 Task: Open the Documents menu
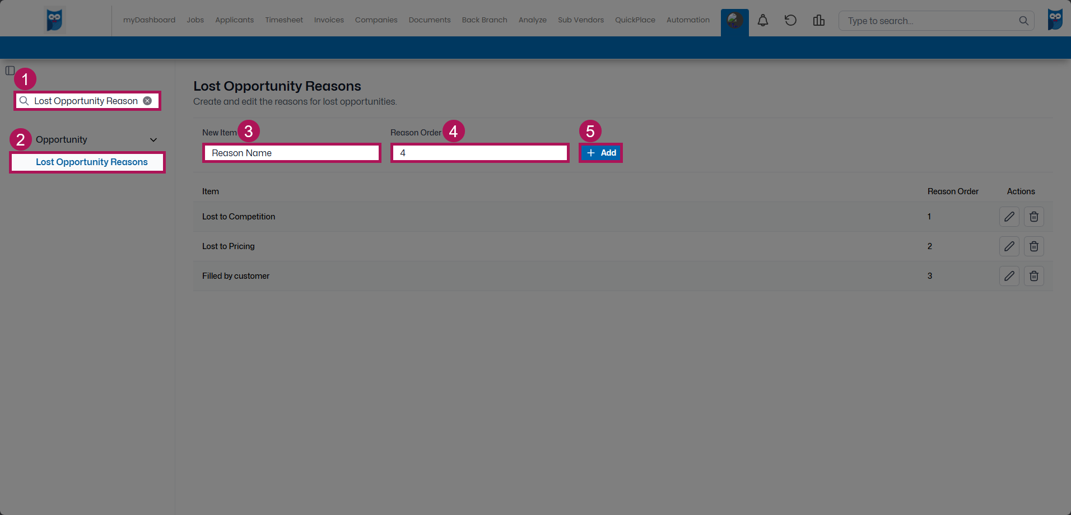(x=430, y=20)
